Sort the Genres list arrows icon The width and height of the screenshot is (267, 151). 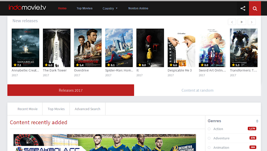pyautogui.click(x=257, y=121)
